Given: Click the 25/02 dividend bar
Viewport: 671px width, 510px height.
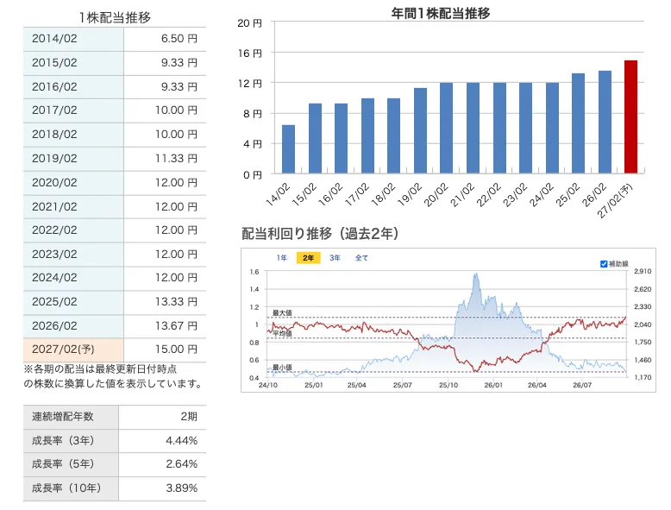Looking at the screenshot, I should point(578,123).
